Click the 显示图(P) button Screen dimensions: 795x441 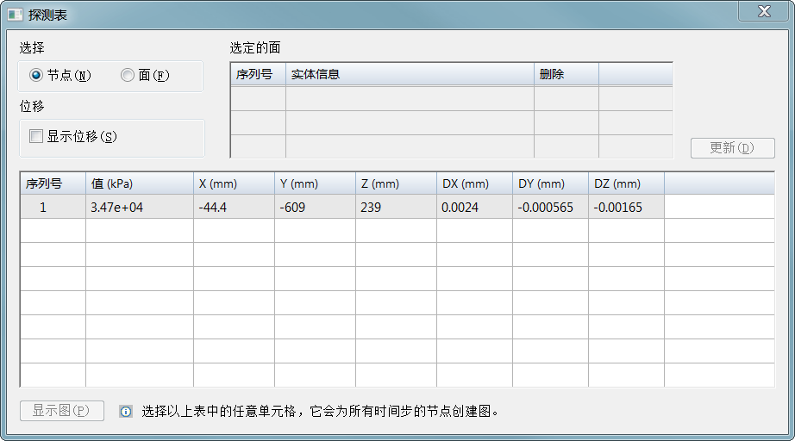61,411
